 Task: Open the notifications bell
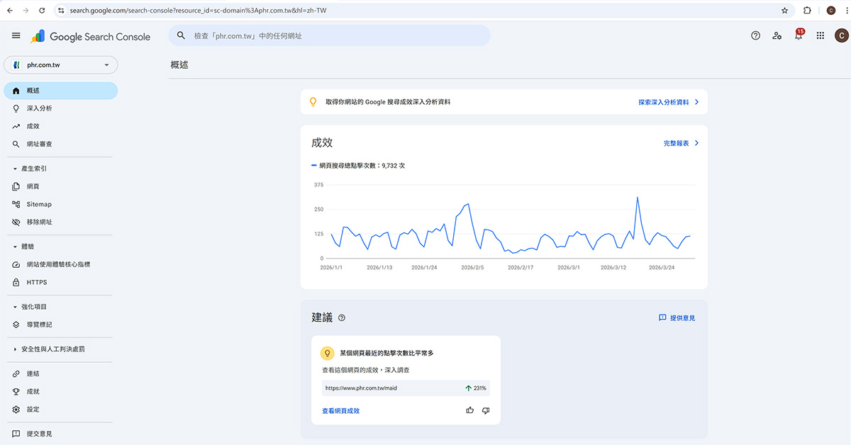pos(798,35)
